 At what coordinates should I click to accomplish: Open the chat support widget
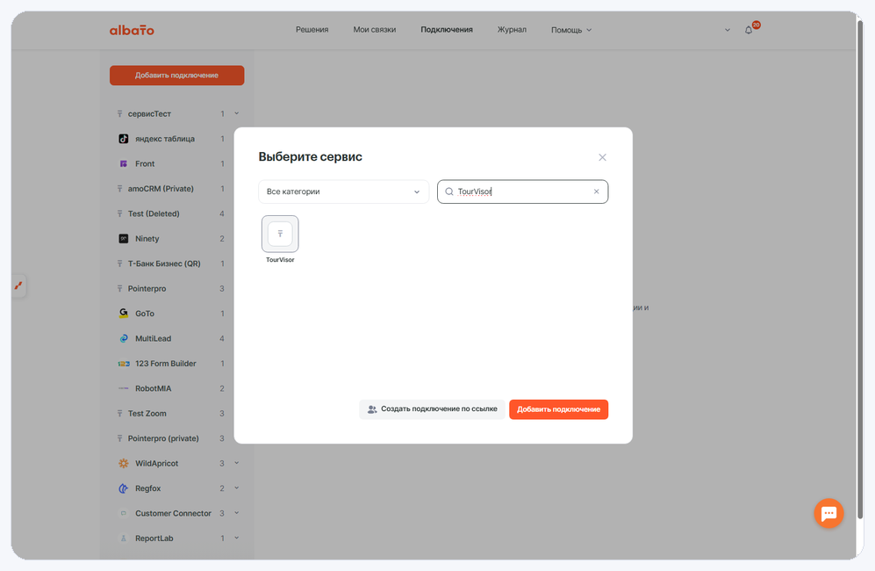(x=828, y=513)
